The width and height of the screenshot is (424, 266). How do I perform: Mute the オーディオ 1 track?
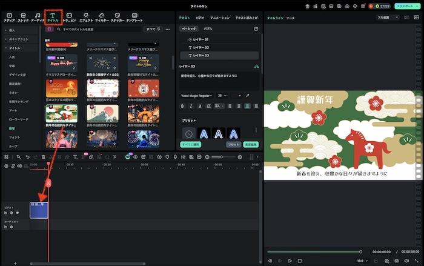point(12,227)
